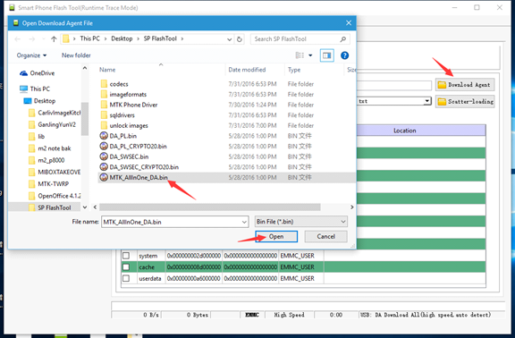Image resolution: width=515 pixels, height=338 pixels.
Task: Click the horizontal scrollbar of file list
Action: 210,207
